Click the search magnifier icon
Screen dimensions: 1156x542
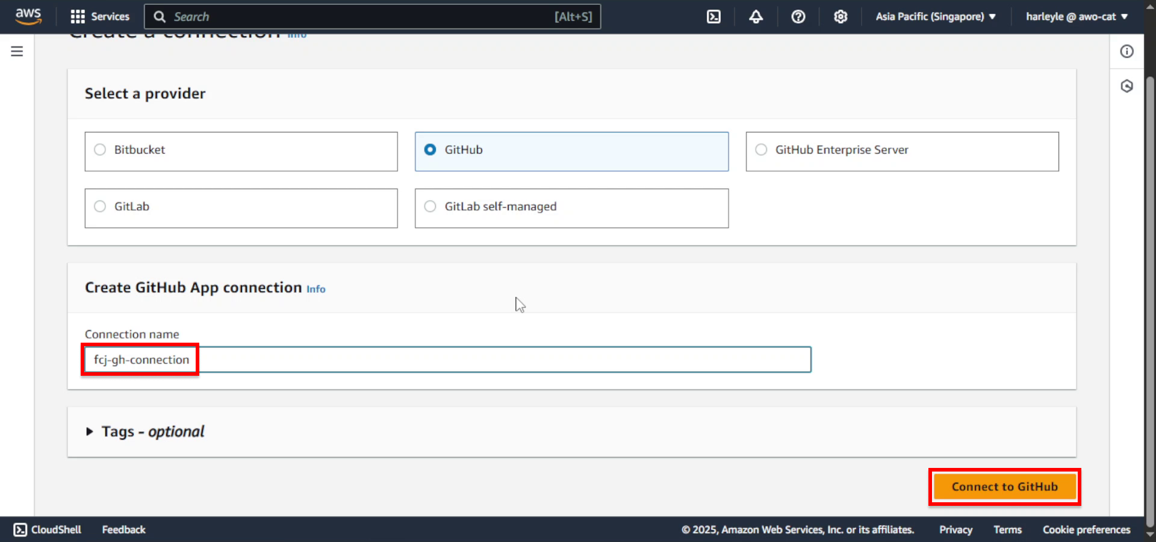160,17
